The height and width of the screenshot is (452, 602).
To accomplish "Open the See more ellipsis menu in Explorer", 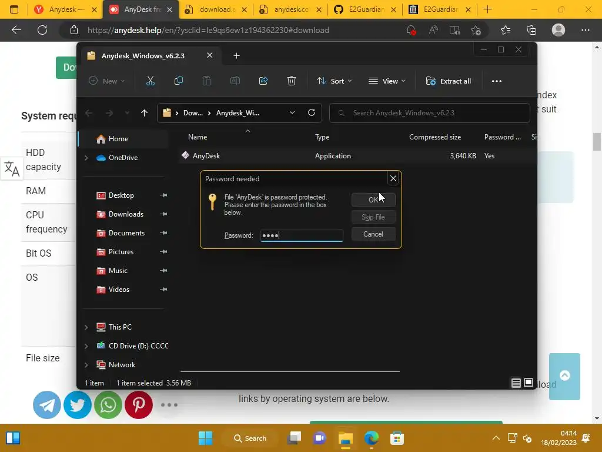I will point(496,81).
